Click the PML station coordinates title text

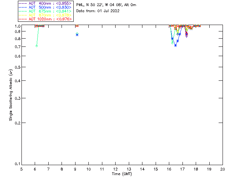point(106,5)
